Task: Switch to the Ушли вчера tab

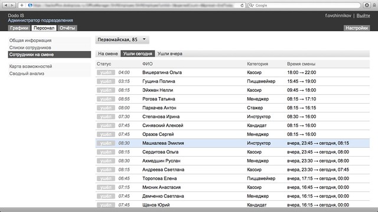Action: pos(170,54)
